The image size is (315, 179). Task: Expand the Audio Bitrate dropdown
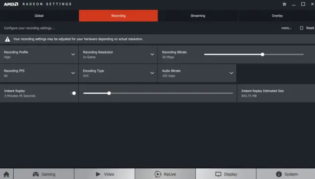click(x=197, y=73)
